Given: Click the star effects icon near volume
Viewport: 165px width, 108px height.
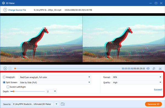Looking at the screenshot, I should [154, 68].
